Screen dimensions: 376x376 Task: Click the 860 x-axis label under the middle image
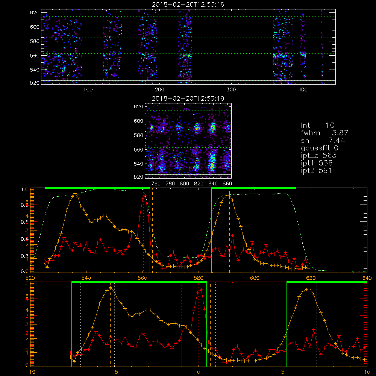pyautogui.click(x=227, y=184)
